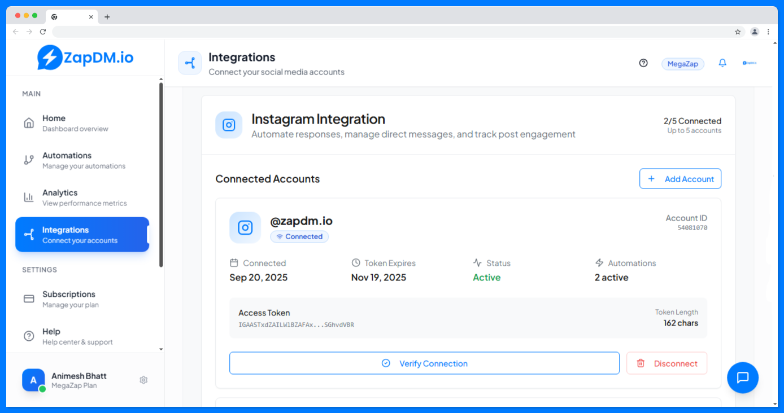
Task: Open the help icon in header
Action: pyautogui.click(x=643, y=63)
